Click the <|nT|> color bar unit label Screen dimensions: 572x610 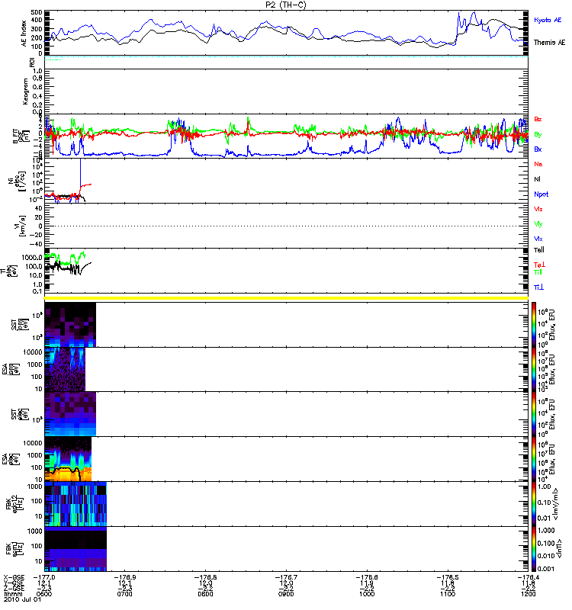coord(558,548)
